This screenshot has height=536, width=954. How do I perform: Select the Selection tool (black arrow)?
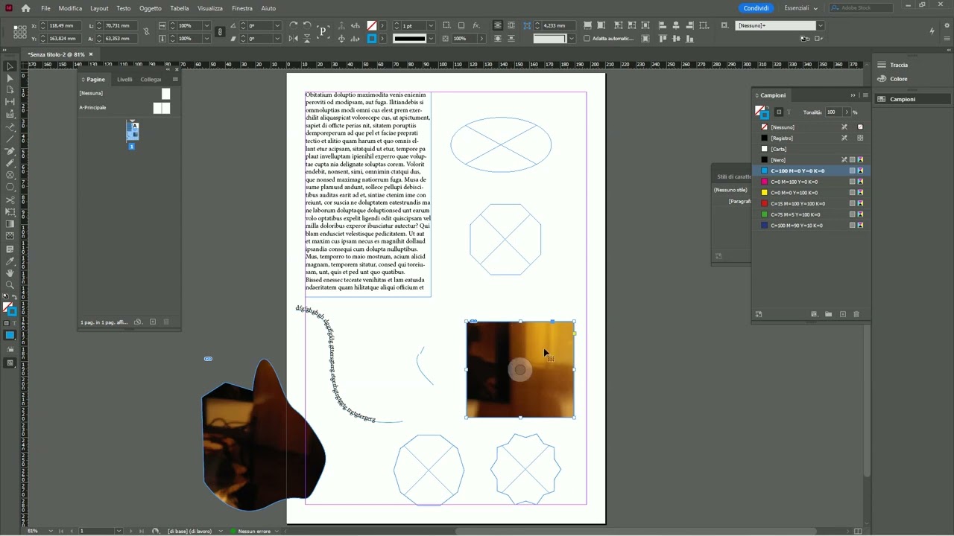pos(10,66)
